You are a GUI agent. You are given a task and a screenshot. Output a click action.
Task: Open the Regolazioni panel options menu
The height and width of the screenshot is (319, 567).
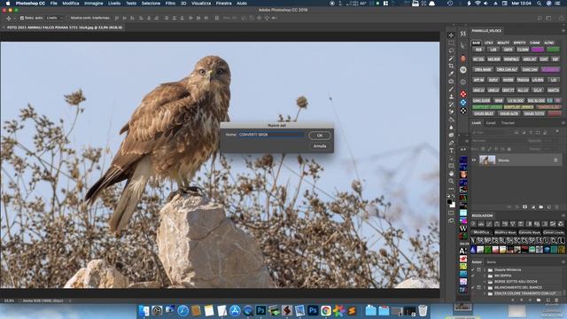(x=563, y=215)
